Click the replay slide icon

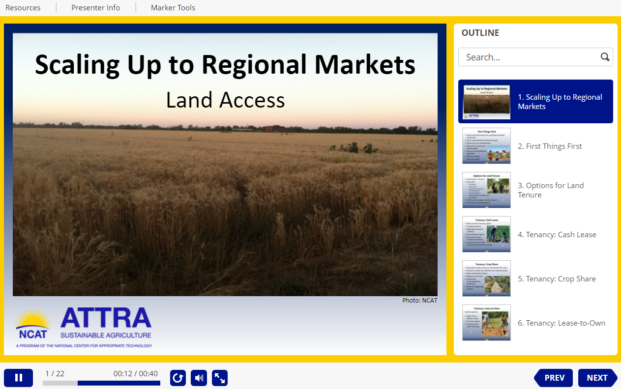click(x=178, y=378)
